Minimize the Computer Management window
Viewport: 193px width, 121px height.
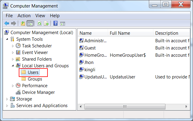[155, 5]
